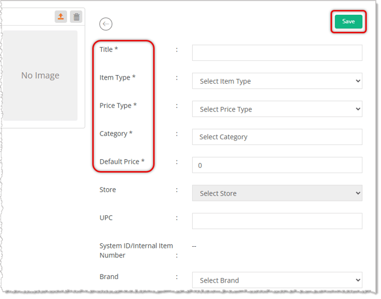Screen dimensions: 381x299
Task: Open the Select Item Type dropdown
Action: [278, 81]
